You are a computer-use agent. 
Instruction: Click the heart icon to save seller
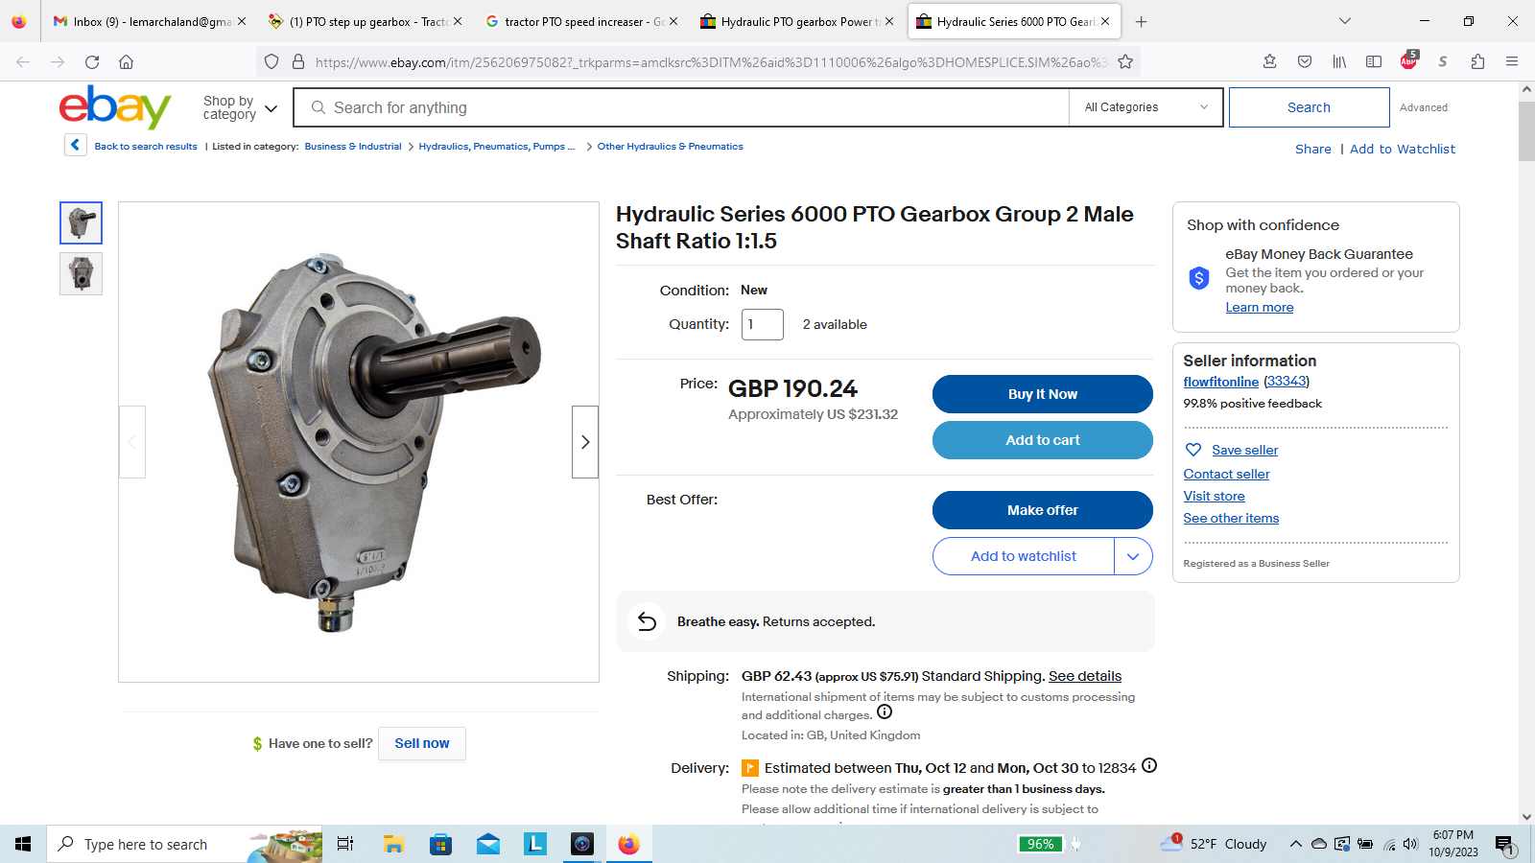point(1193,450)
